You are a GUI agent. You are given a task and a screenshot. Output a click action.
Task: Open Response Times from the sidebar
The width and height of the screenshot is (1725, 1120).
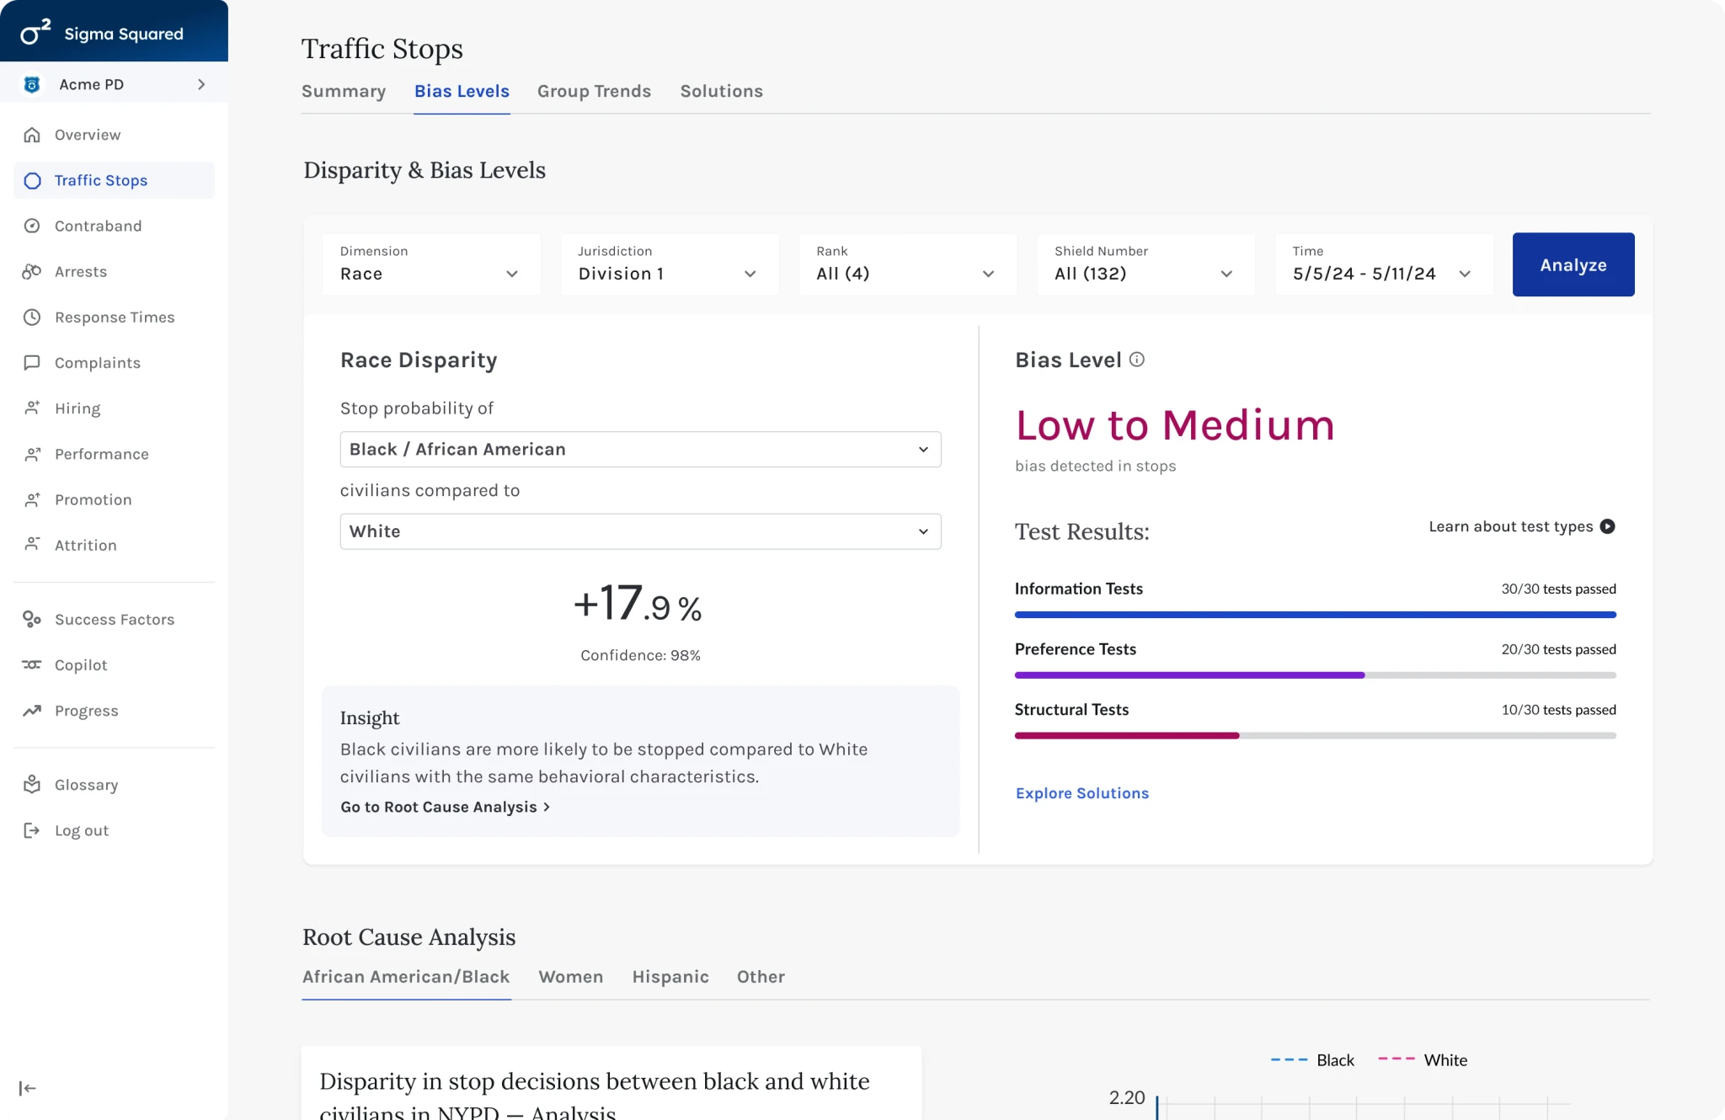click(x=115, y=317)
